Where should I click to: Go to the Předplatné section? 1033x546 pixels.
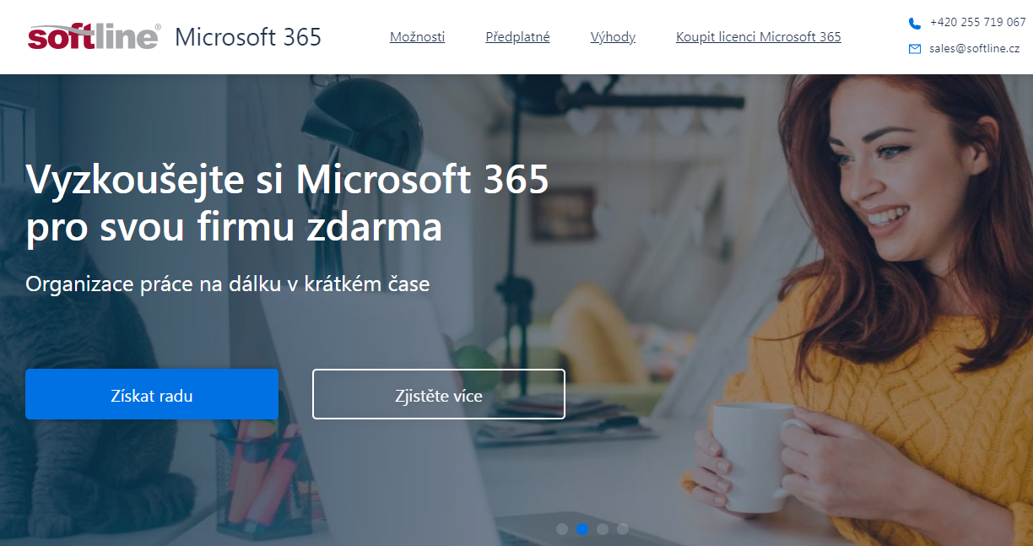[x=517, y=37]
